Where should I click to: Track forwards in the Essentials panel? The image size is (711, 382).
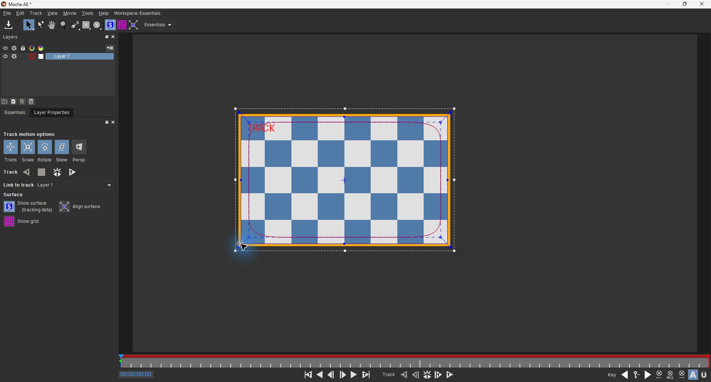(x=72, y=172)
